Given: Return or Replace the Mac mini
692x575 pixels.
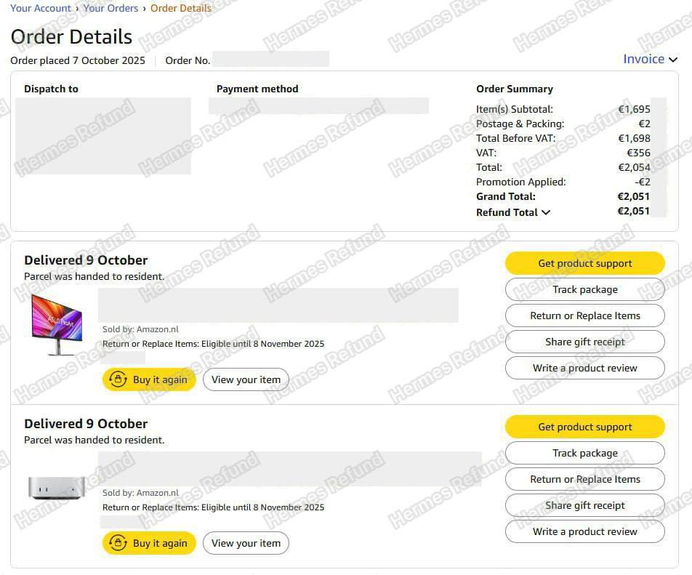Looking at the screenshot, I should pos(584,479).
